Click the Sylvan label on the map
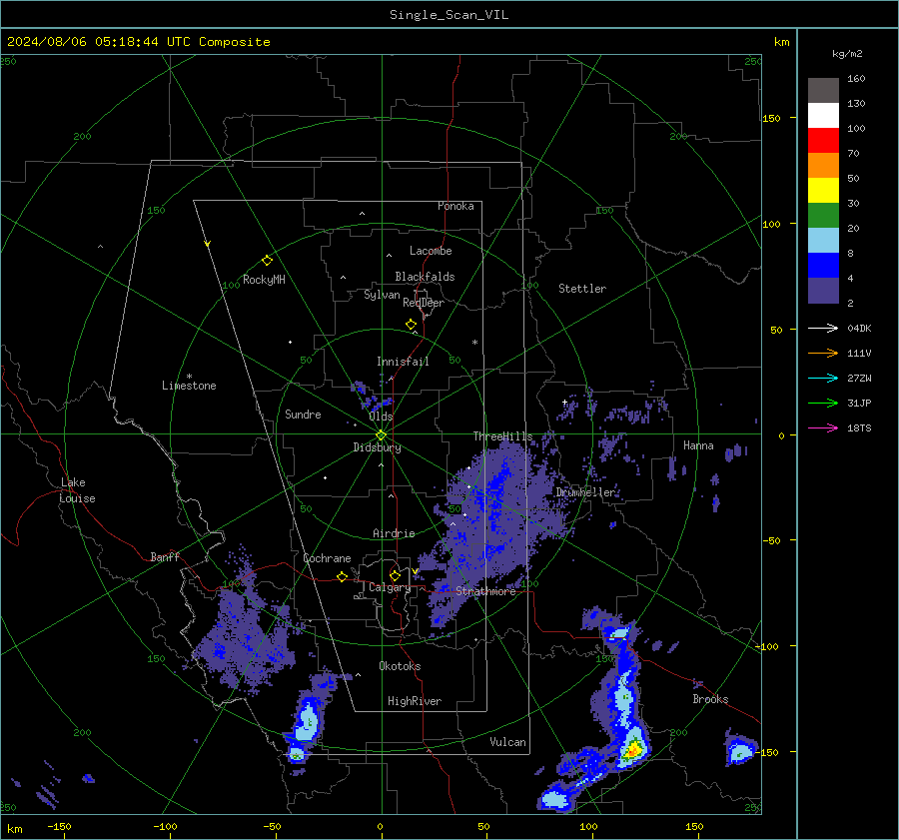The height and width of the screenshot is (840, 899). (382, 295)
